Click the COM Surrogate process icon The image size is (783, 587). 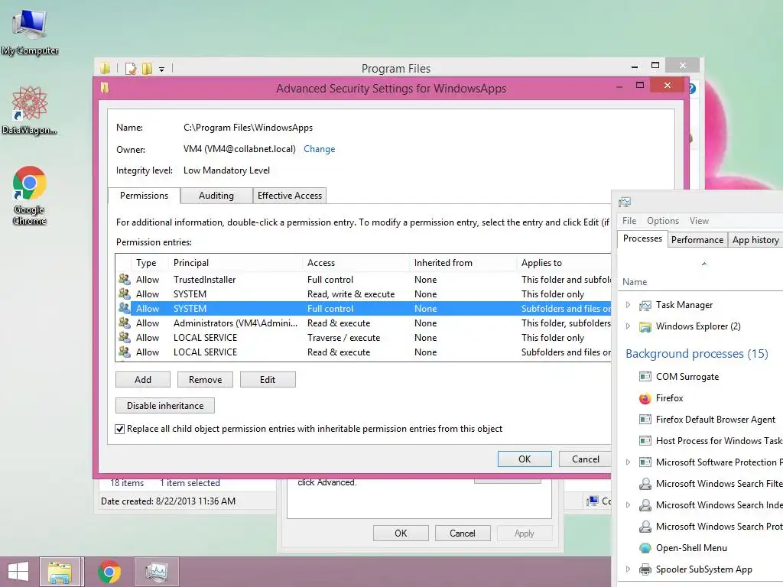645,377
